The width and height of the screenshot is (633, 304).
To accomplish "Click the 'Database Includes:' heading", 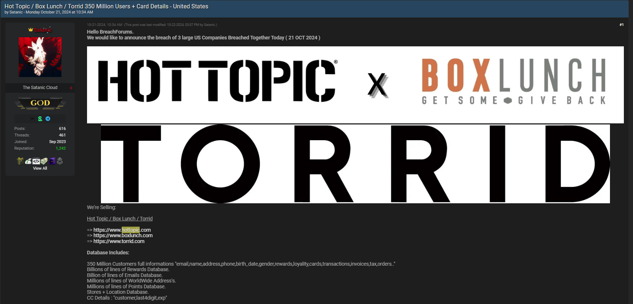I will pyautogui.click(x=108, y=253).
